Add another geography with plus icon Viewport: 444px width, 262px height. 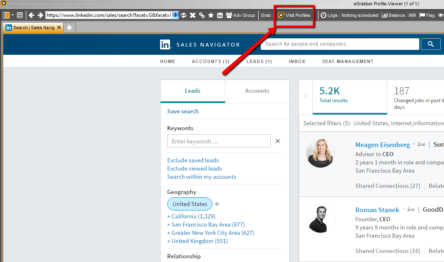[x=217, y=204]
